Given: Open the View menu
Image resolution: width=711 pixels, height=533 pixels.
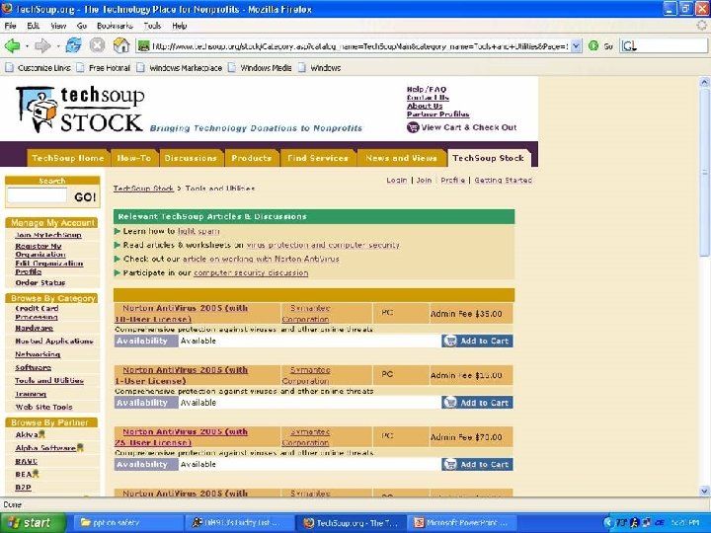Looking at the screenshot, I should (58, 26).
